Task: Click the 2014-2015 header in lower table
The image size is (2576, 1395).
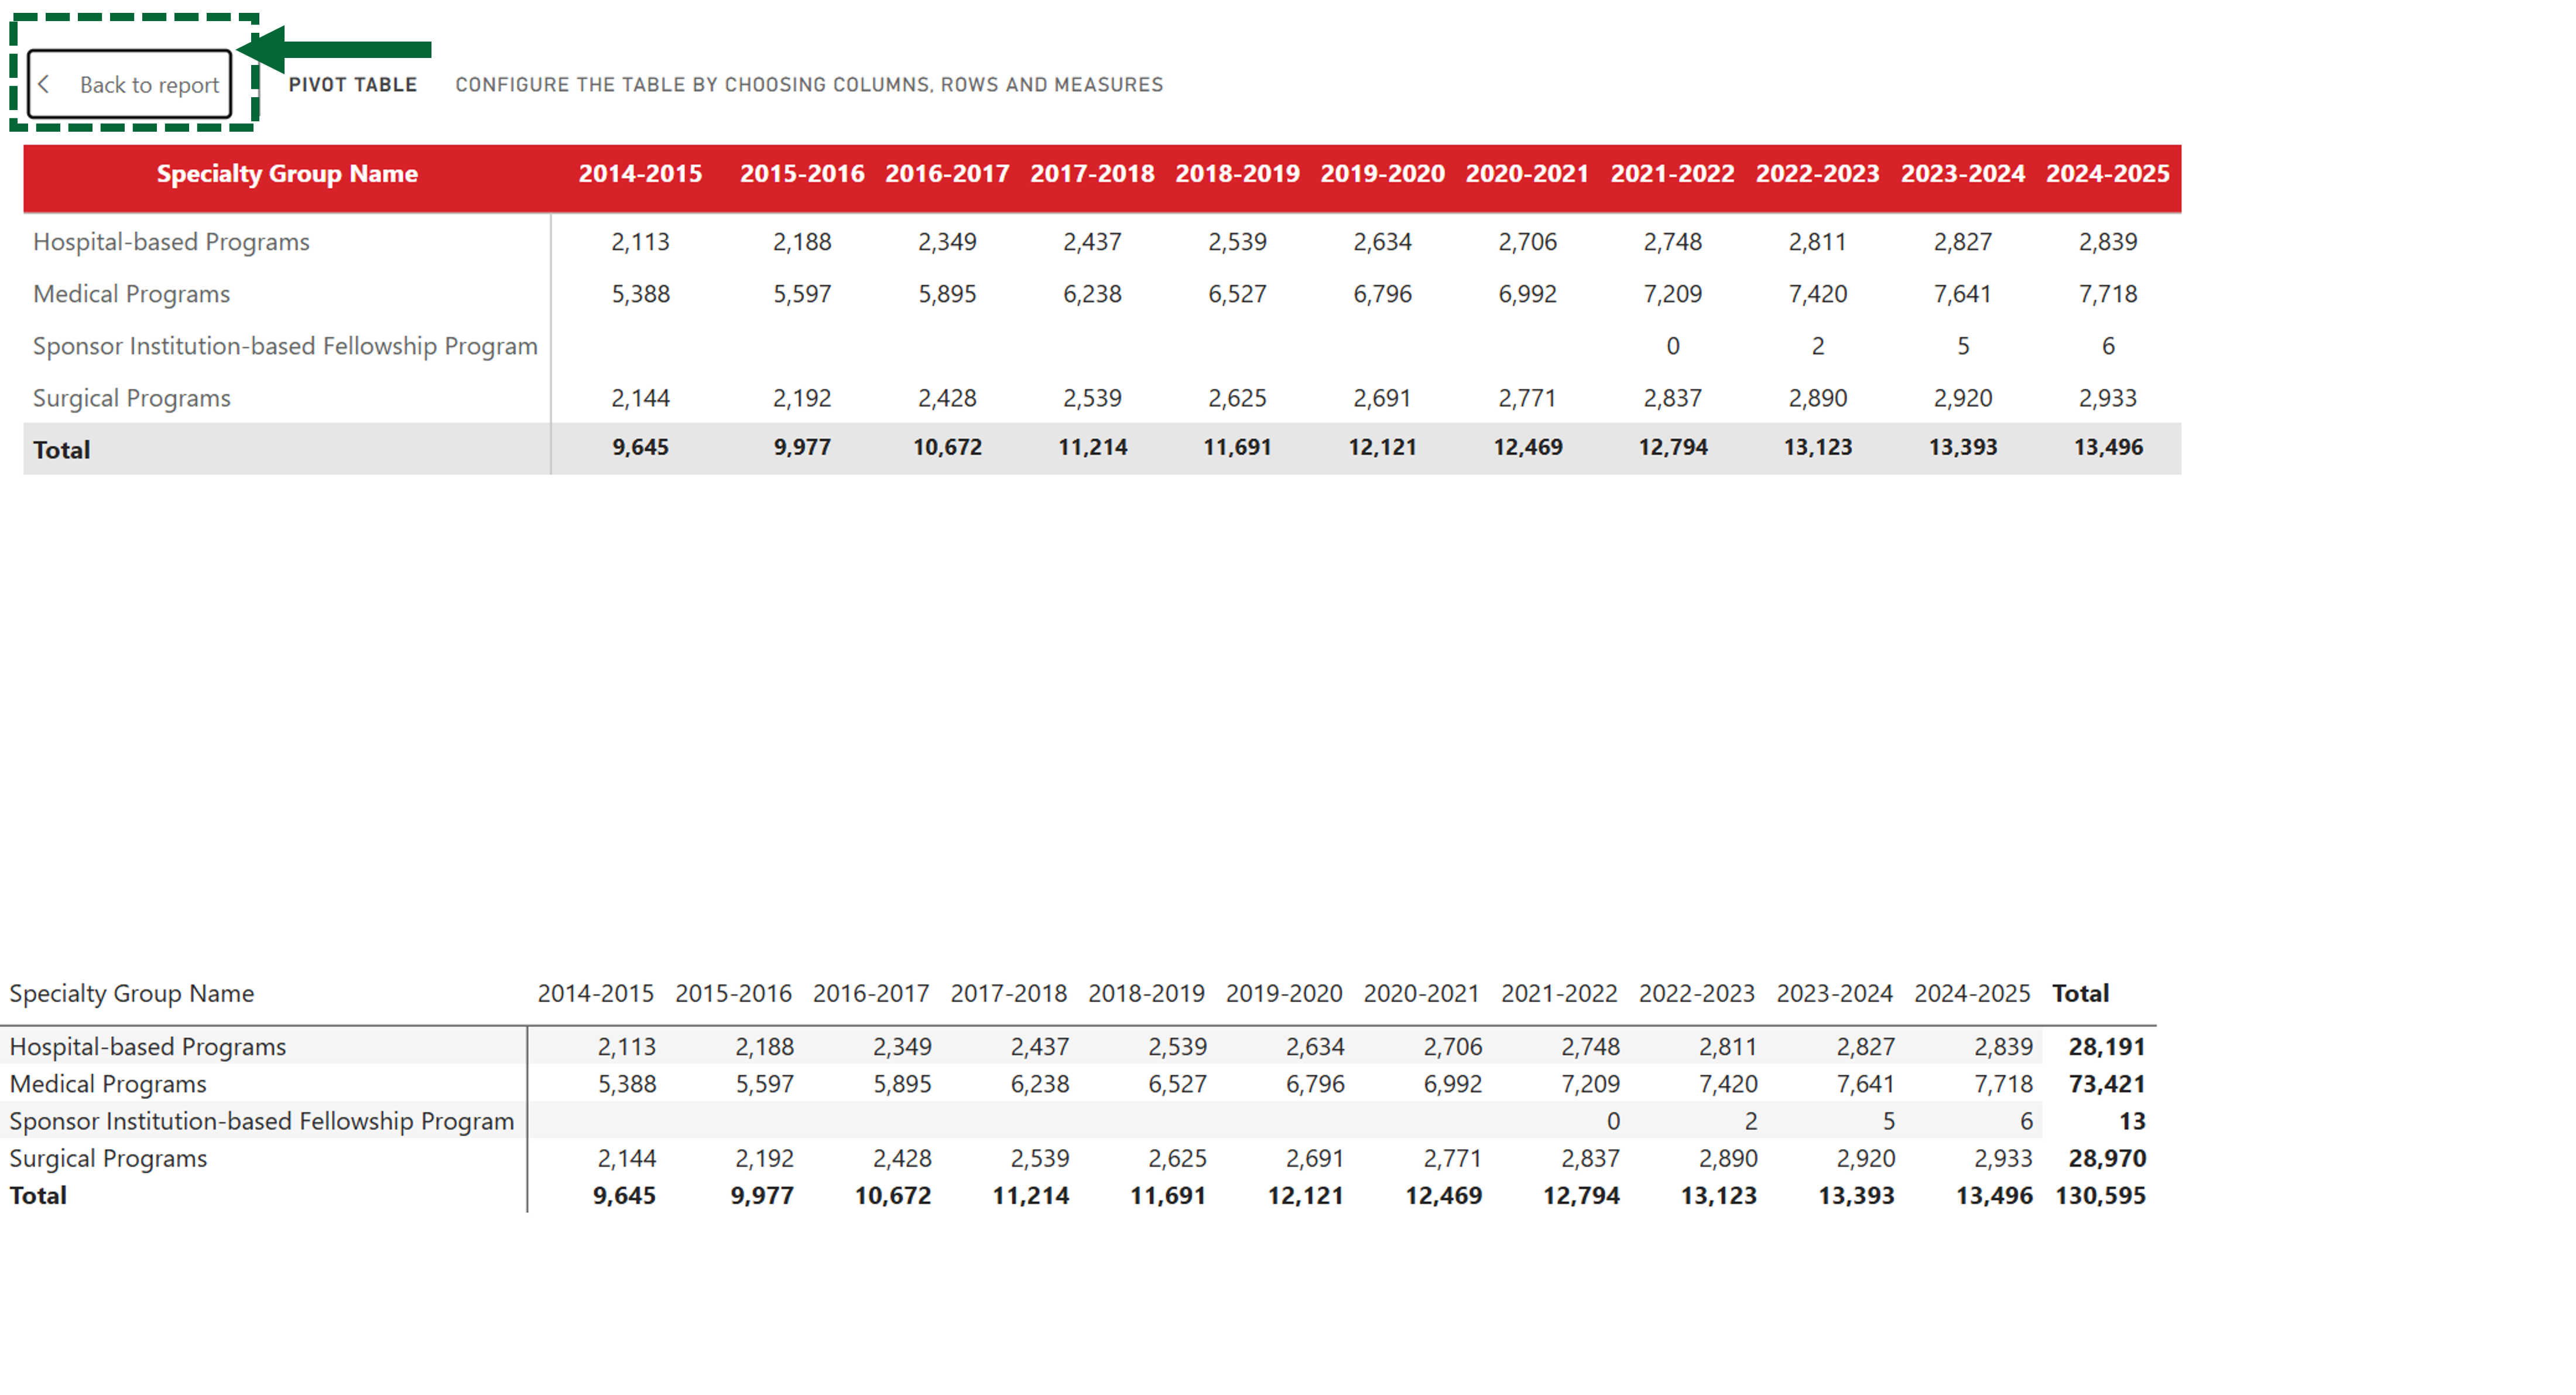Action: coord(595,993)
